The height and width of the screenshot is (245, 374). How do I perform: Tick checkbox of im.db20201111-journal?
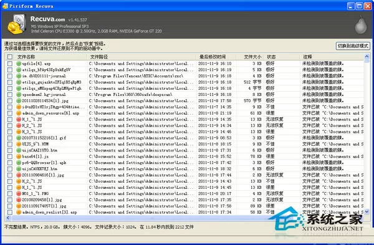click(x=10, y=76)
